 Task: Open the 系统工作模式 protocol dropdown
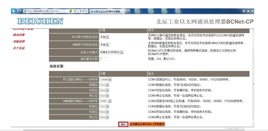point(121,52)
